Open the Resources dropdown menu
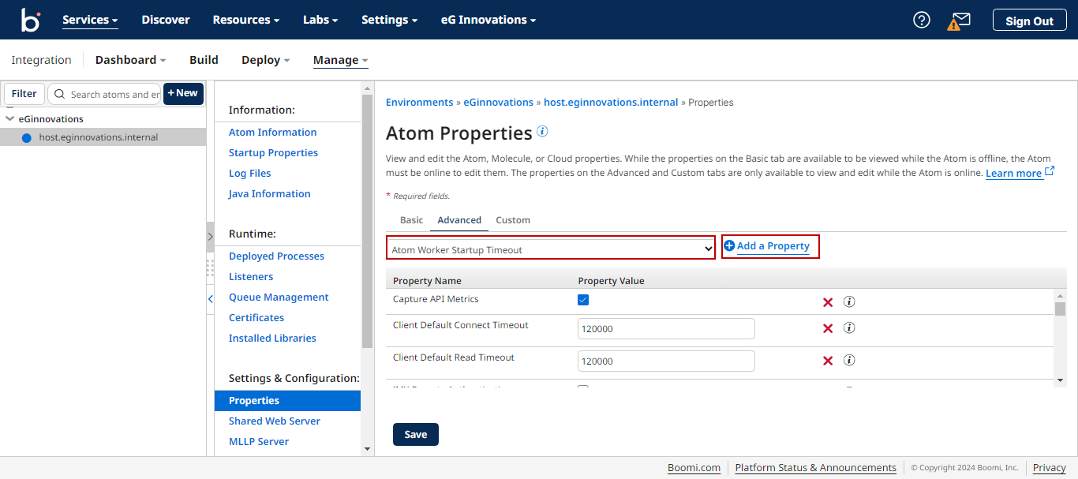Viewport: 1078px width, 479px height. [246, 20]
